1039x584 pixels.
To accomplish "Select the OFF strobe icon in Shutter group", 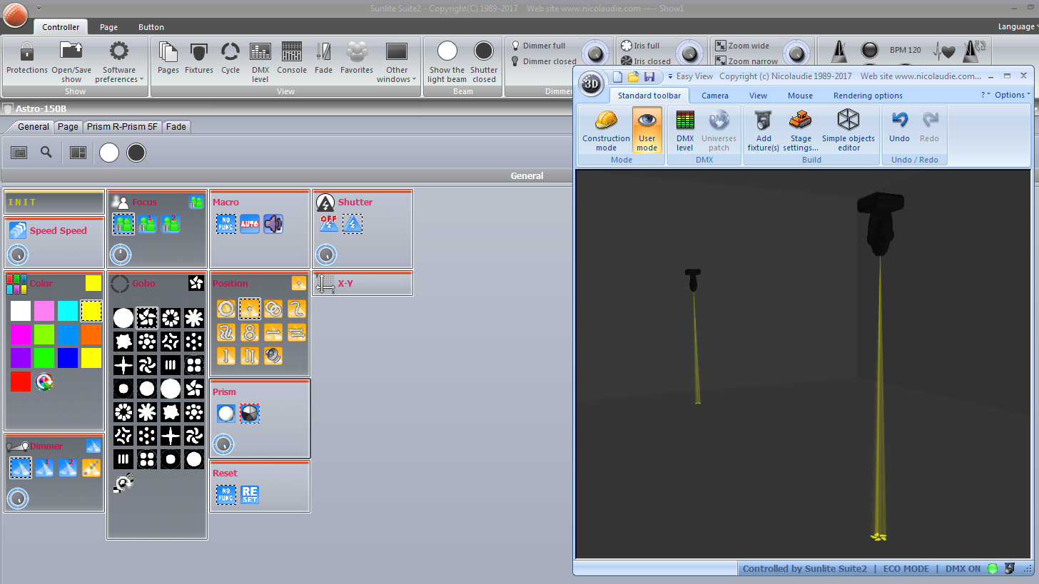I will click(328, 224).
